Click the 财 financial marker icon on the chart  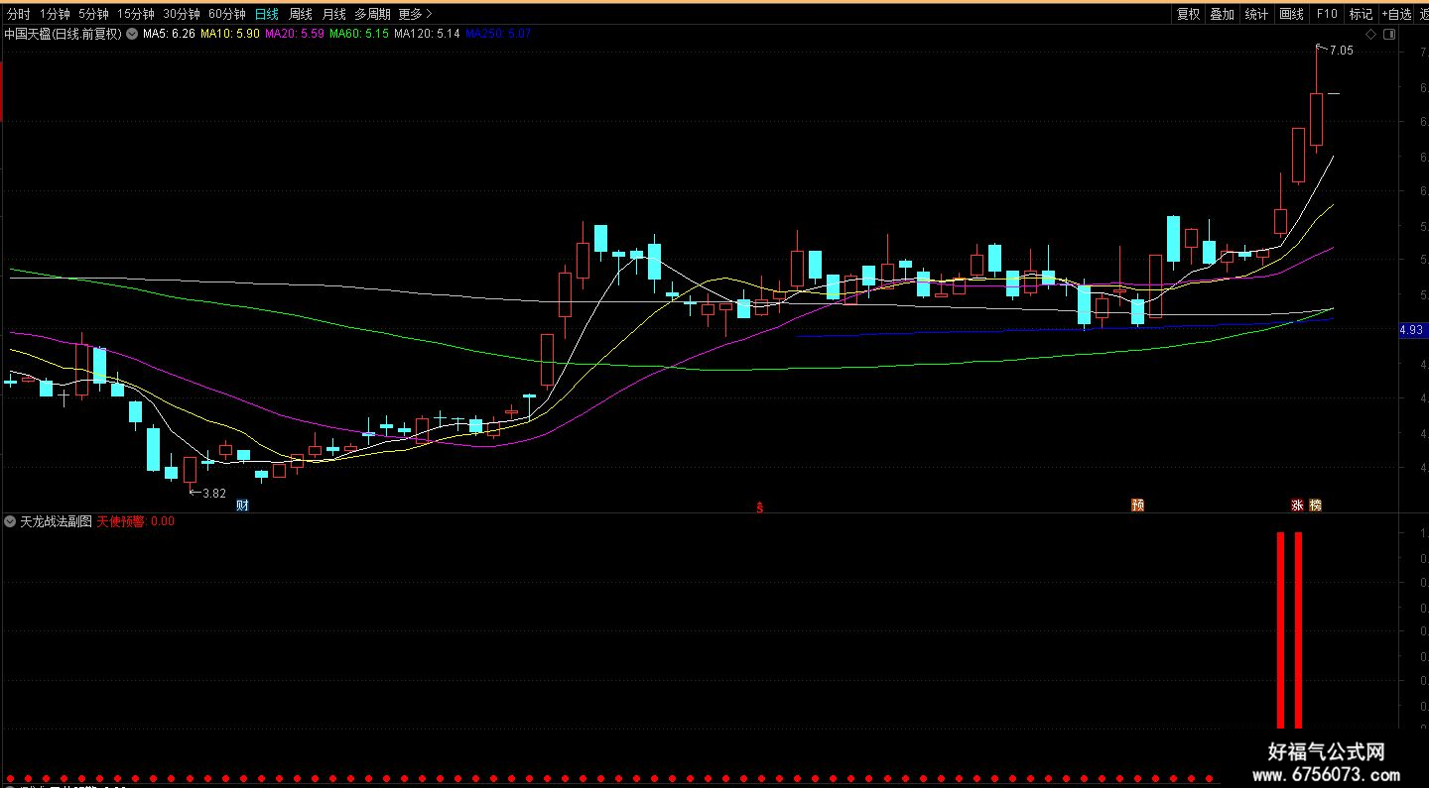pyautogui.click(x=242, y=506)
